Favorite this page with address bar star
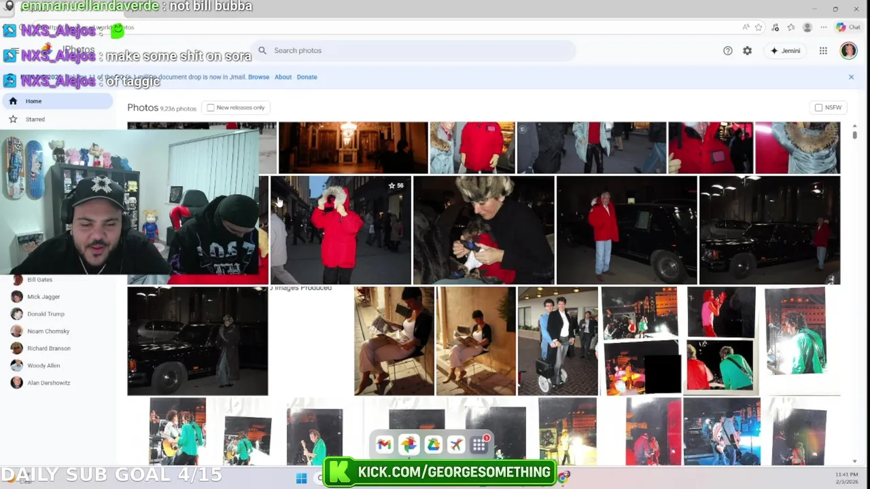The height and width of the screenshot is (489, 870). [x=759, y=27]
